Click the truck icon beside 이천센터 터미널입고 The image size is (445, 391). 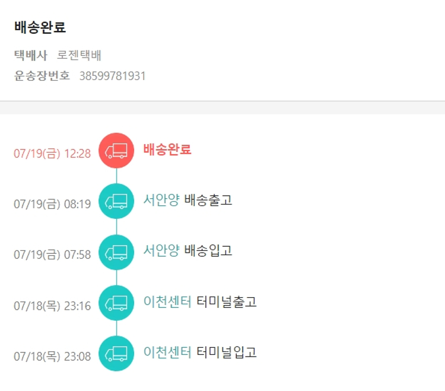coord(116,354)
